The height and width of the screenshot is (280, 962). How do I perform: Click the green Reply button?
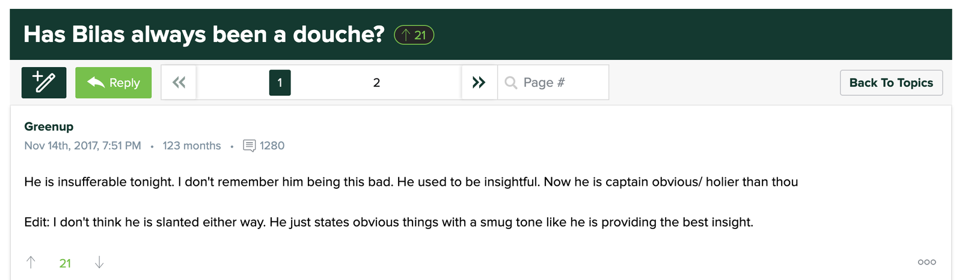(x=113, y=83)
